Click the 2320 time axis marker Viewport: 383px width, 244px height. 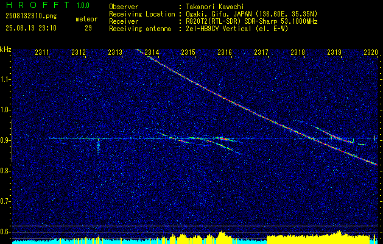pos(371,52)
